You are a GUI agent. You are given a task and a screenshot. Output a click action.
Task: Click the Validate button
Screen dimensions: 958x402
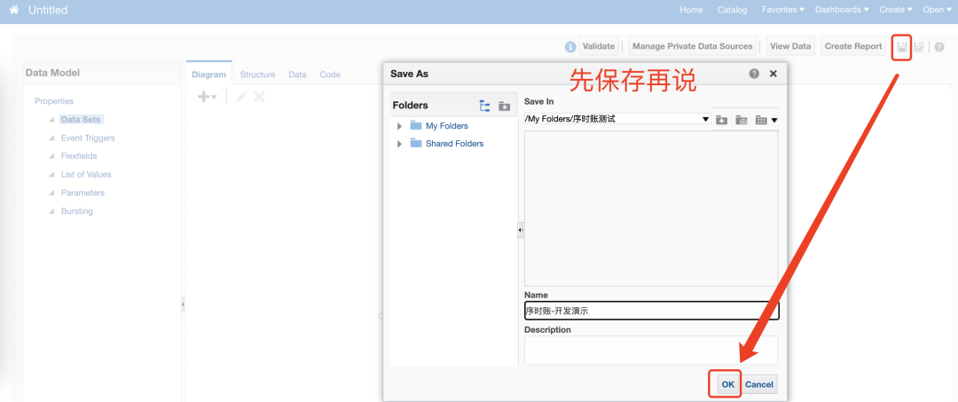point(599,46)
